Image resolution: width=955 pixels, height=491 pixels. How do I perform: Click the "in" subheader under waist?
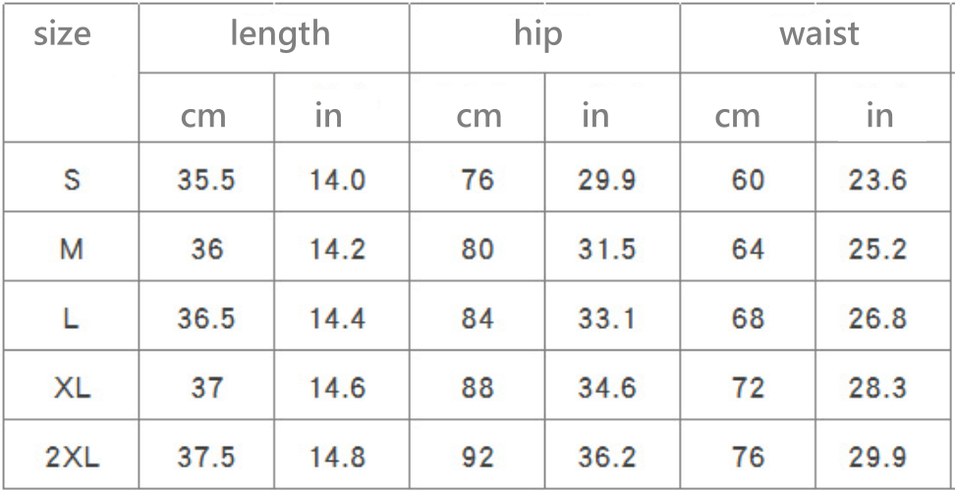point(879,116)
